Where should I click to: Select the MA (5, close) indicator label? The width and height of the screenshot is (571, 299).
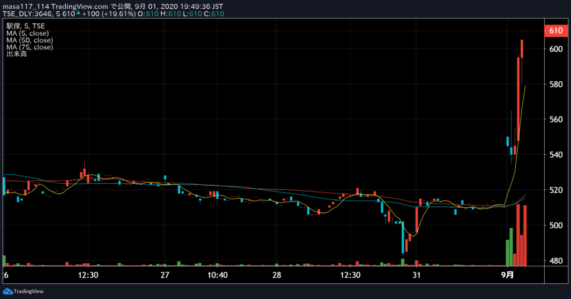28,33
